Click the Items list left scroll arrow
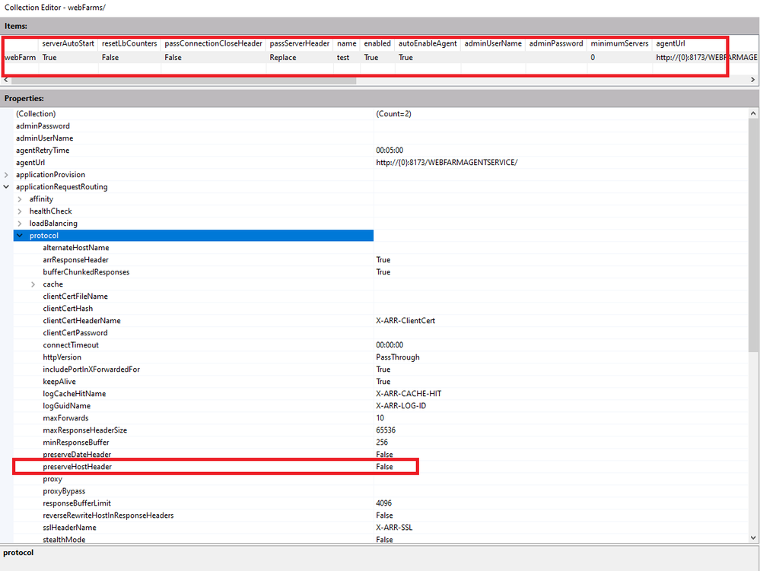Screen dimensions: 760x571 tap(6, 80)
